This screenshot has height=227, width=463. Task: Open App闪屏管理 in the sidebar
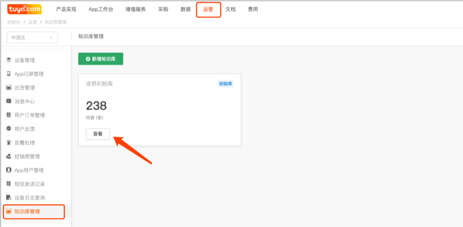[29, 74]
